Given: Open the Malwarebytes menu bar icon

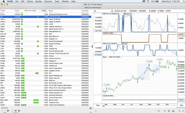Looking at the screenshot, I should click(x=144, y=1).
